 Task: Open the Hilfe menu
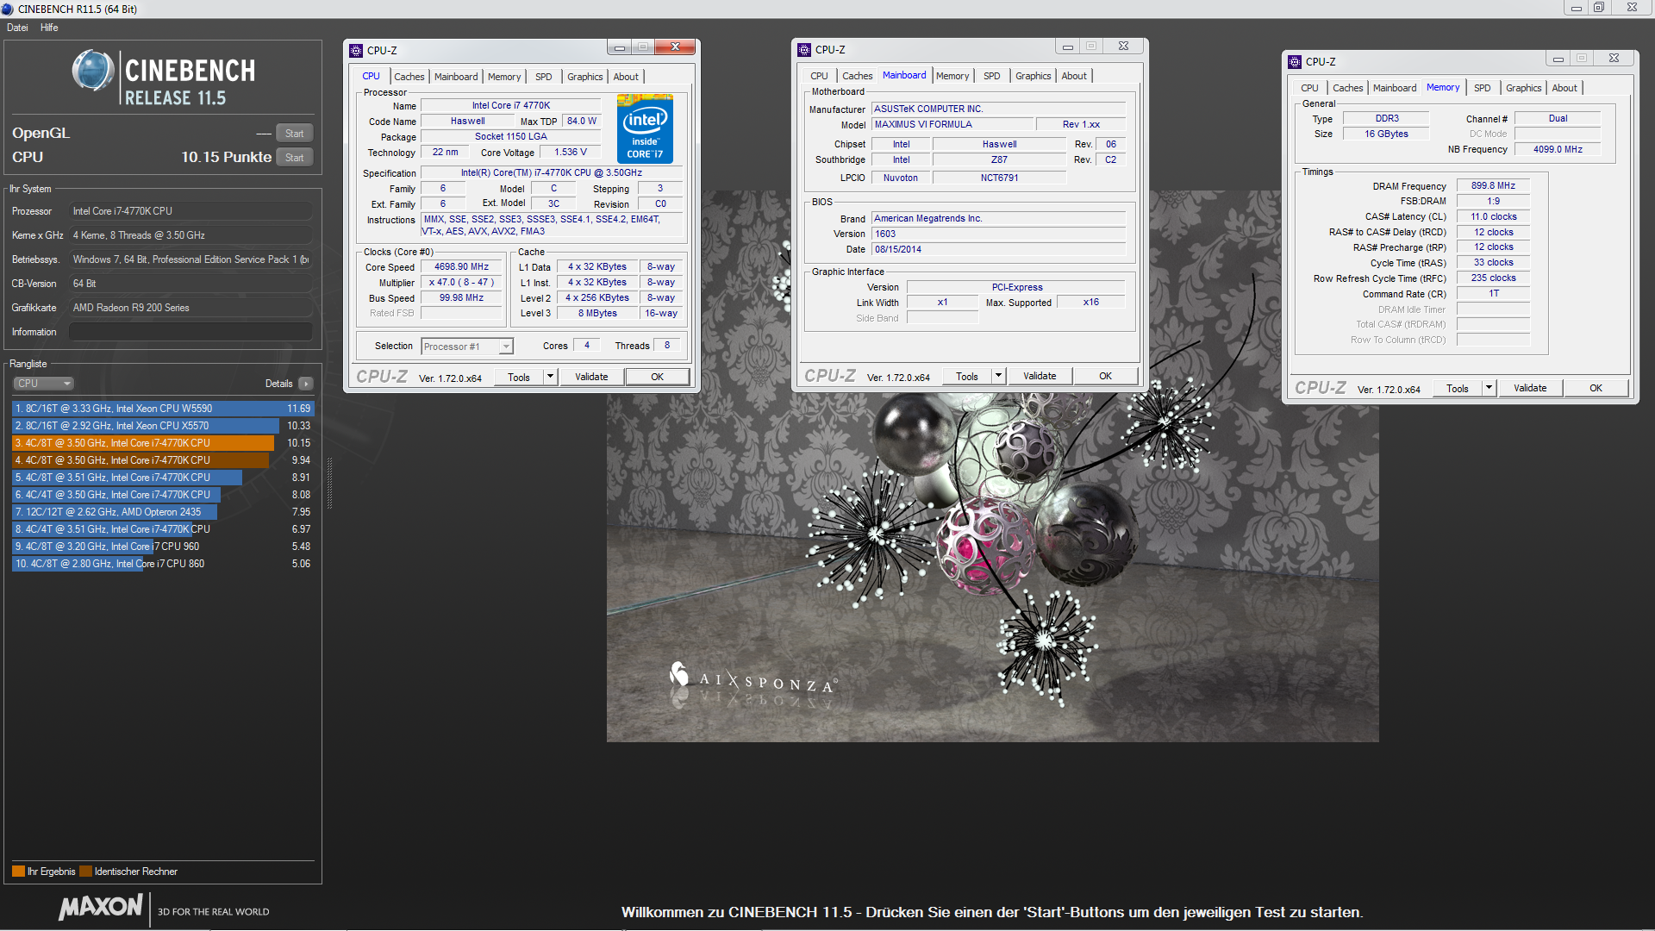point(49,28)
